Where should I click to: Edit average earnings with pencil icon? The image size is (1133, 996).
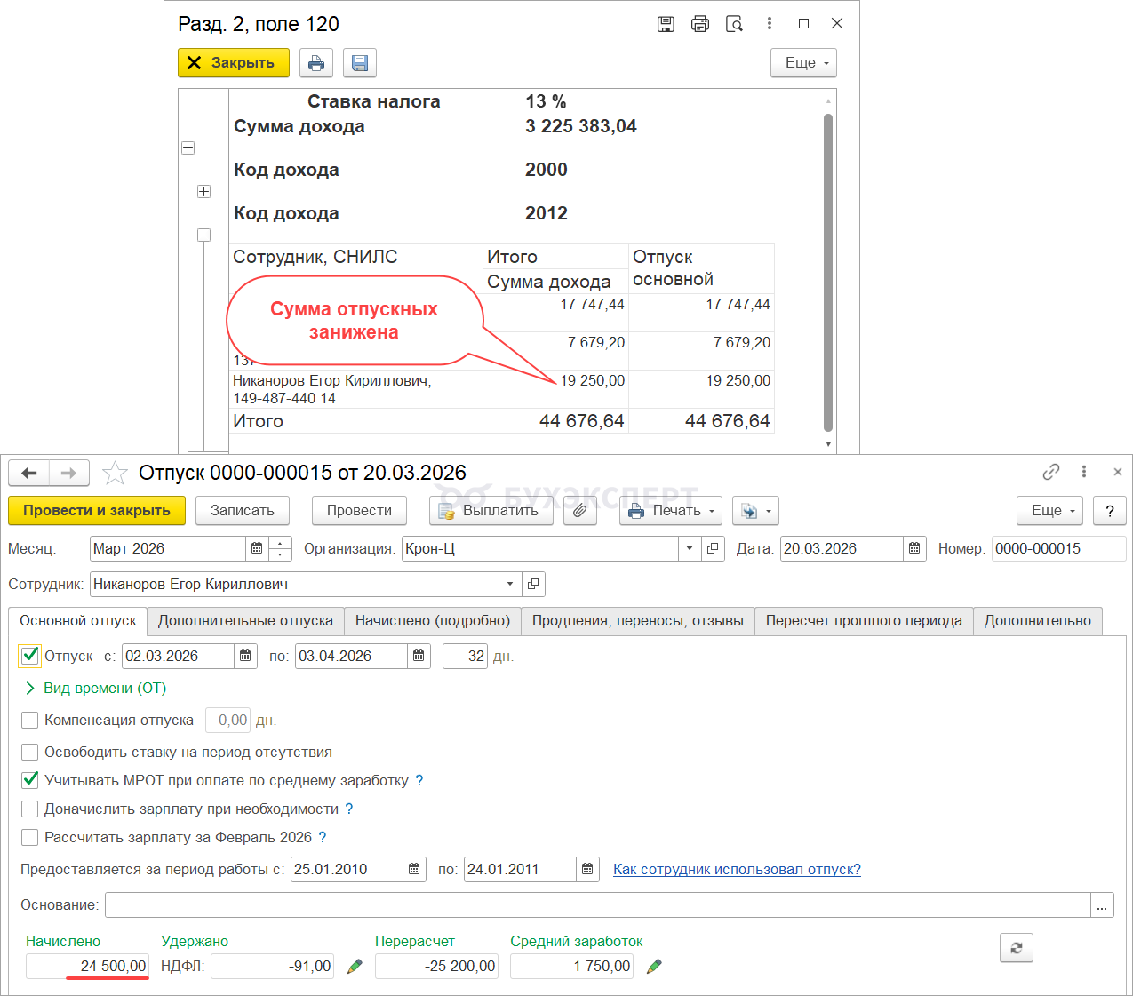(654, 966)
